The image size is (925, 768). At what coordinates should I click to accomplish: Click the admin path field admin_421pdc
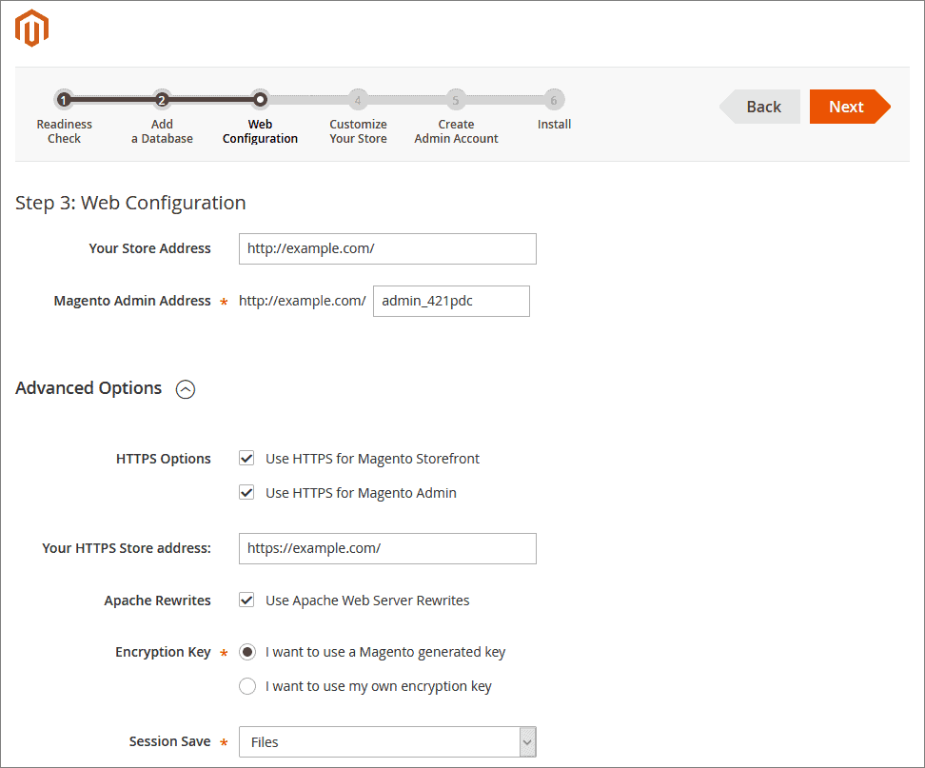[x=451, y=302]
